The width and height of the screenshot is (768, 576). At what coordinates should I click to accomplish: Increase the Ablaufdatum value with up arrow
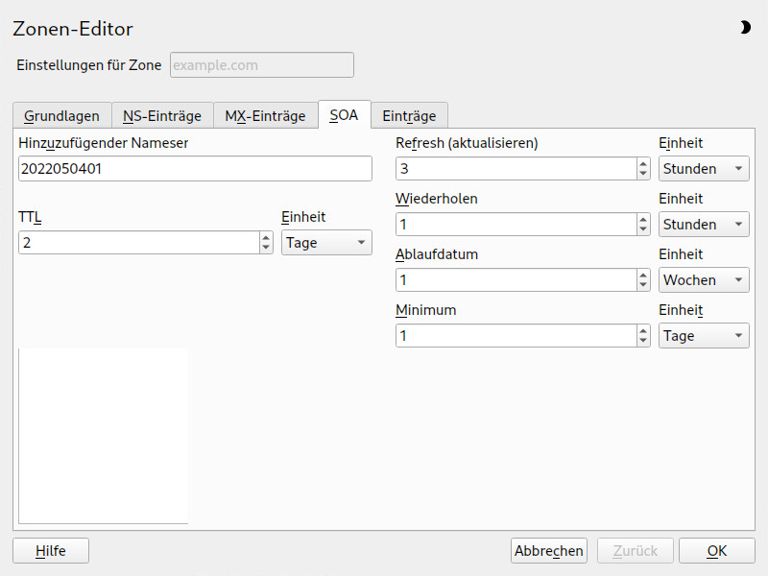click(643, 275)
